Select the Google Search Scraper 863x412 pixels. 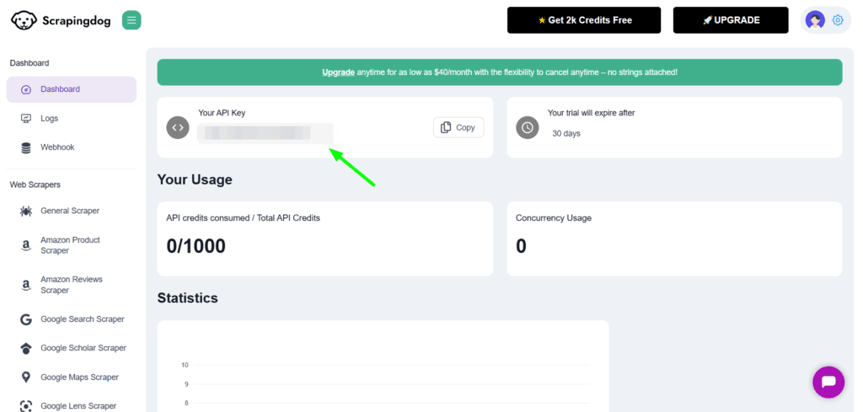click(82, 319)
